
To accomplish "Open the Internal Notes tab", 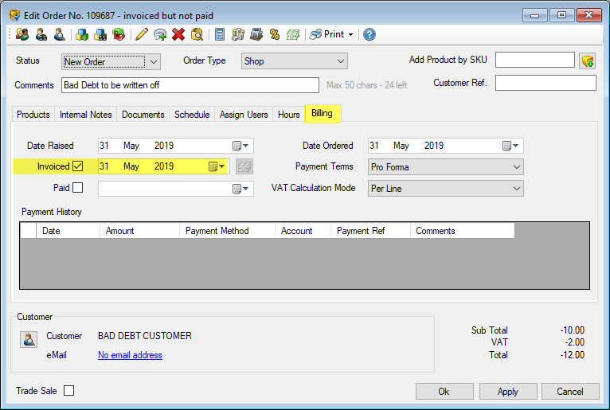I will pos(85,115).
